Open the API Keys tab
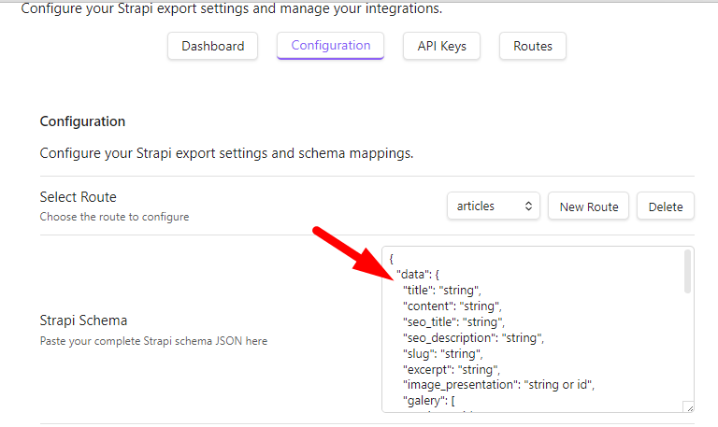 click(x=441, y=46)
